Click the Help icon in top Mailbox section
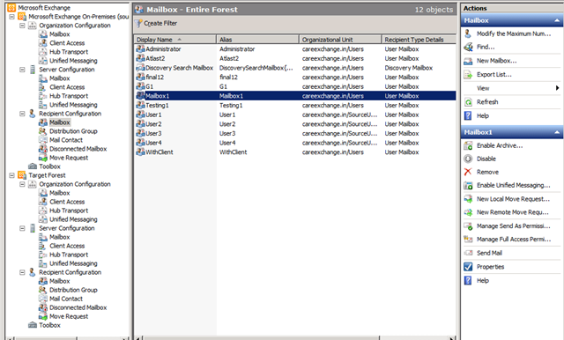Viewport: 564px width, 340px height. [x=468, y=115]
